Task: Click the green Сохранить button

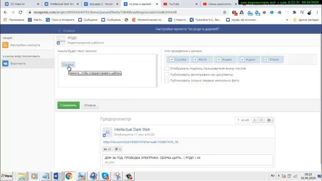Action: 68,105
